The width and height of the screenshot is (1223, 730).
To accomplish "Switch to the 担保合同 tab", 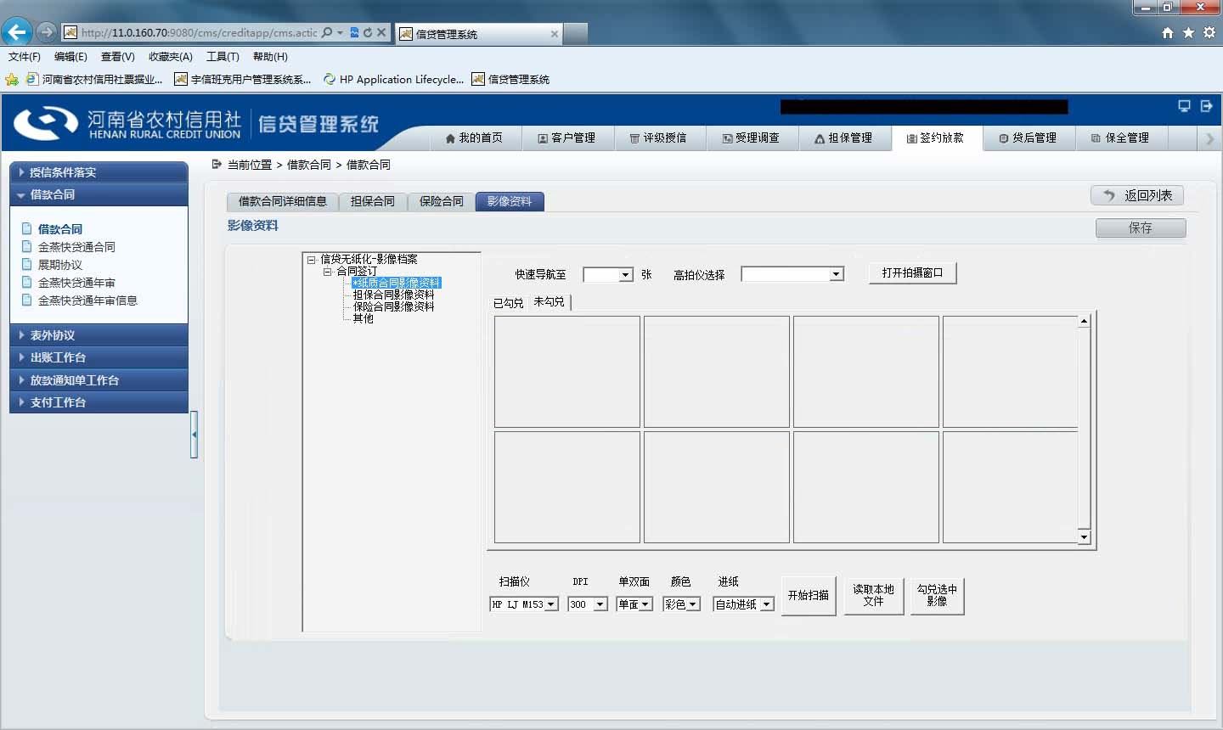I will click(x=373, y=201).
